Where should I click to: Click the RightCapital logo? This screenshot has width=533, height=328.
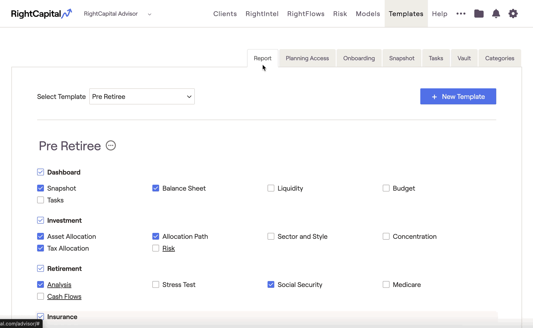(42, 14)
